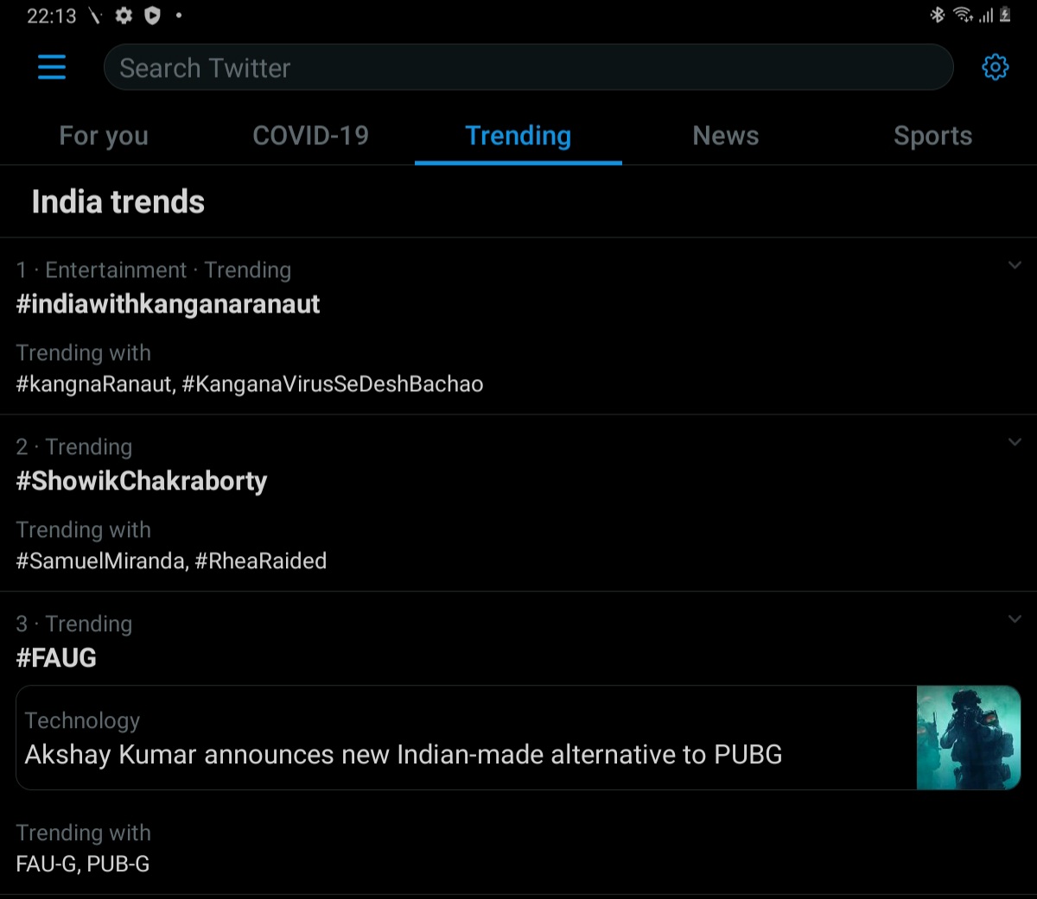The width and height of the screenshot is (1037, 899).
Task: Tap the Bluetooth status icon
Action: tap(937, 15)
